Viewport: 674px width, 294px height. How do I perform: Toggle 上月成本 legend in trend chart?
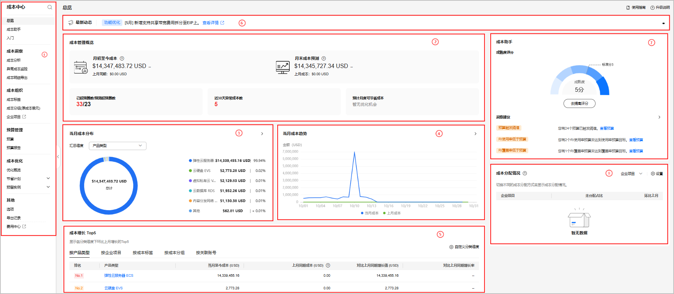[392, 213]
